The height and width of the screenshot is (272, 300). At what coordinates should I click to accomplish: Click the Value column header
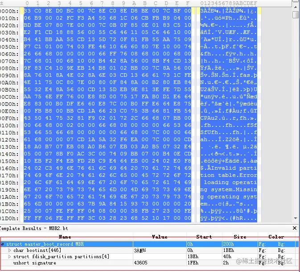(160, 237)
